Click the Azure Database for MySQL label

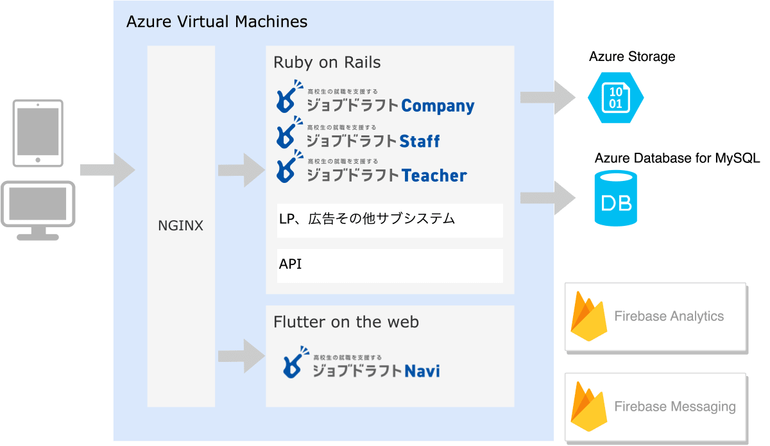[678, 158]
